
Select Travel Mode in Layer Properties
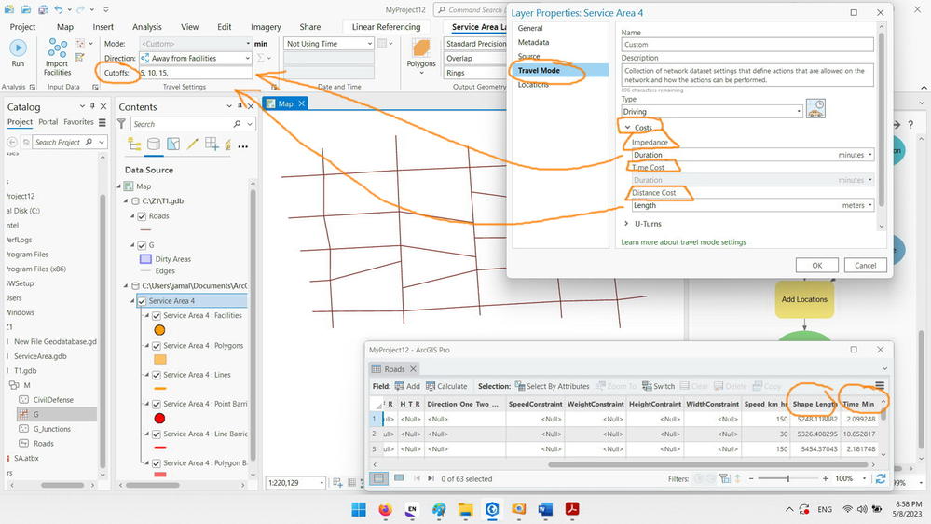click(x=539, y=70)
